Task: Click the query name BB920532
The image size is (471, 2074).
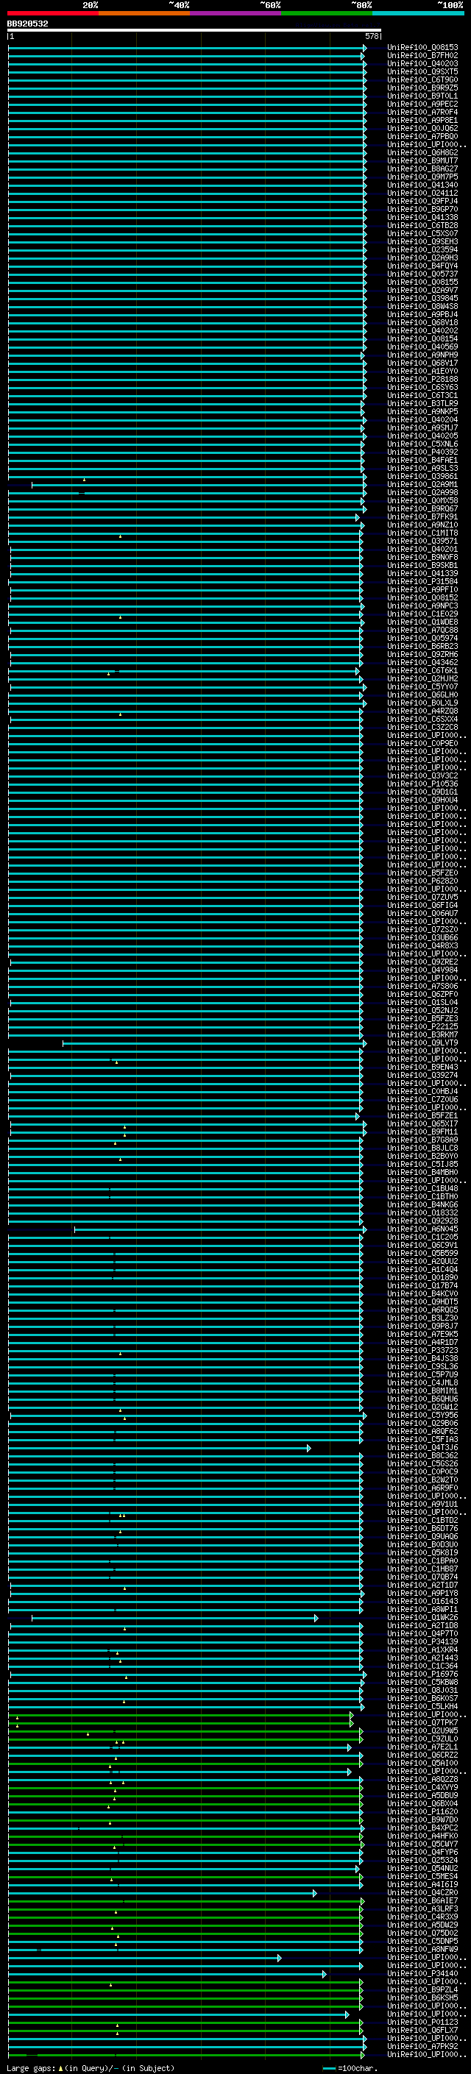Action: point(27,24)
